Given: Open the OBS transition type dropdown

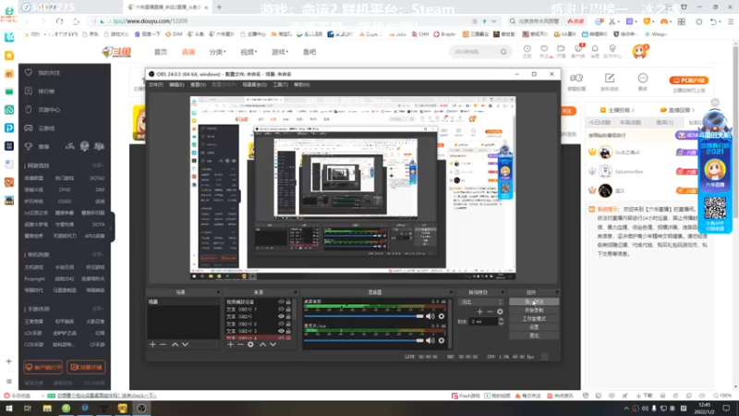Looking at the screenshot, I should [x=481, y=302].
